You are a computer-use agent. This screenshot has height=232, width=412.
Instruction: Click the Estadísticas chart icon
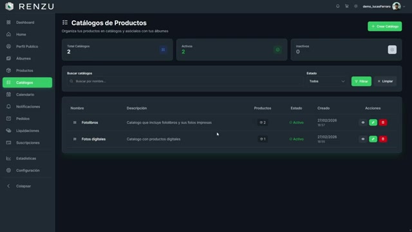[x=8, y=159]
